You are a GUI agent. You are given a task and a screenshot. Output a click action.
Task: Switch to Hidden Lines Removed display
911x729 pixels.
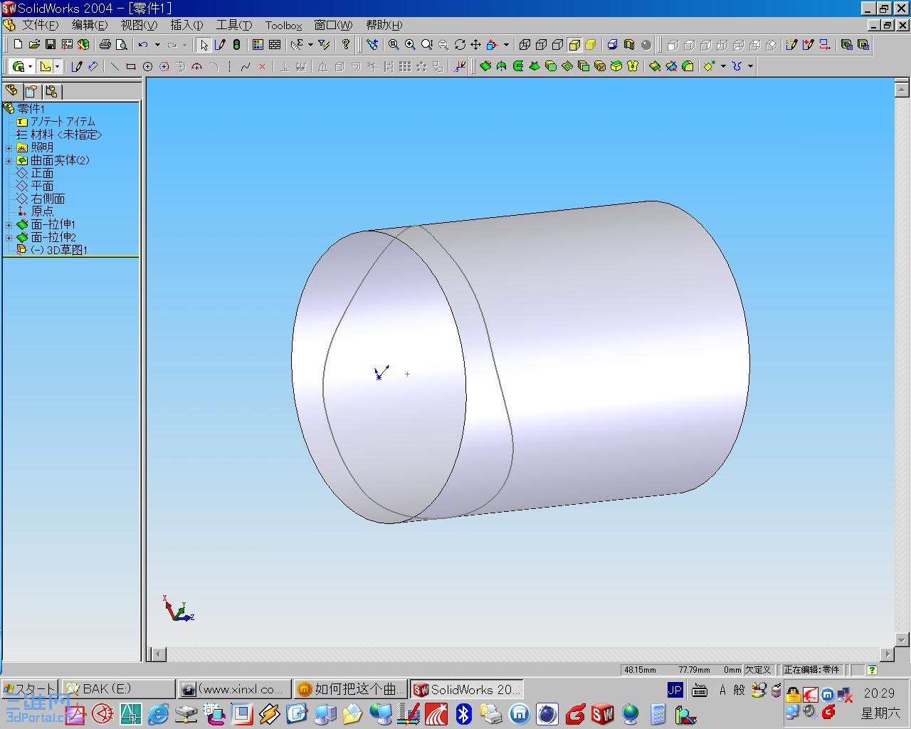click(557, 45)
